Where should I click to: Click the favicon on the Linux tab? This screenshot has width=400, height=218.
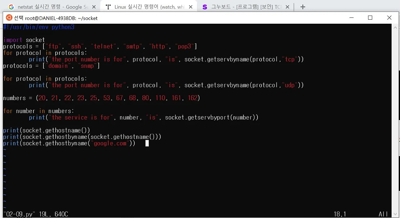tap(108, 7)
